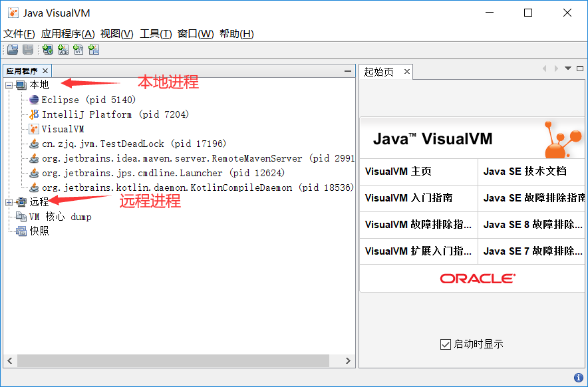Click Java icon beside KotlinCompileDaemon process
The height and width of the screenshot is (387, 588).
point(34,188)
